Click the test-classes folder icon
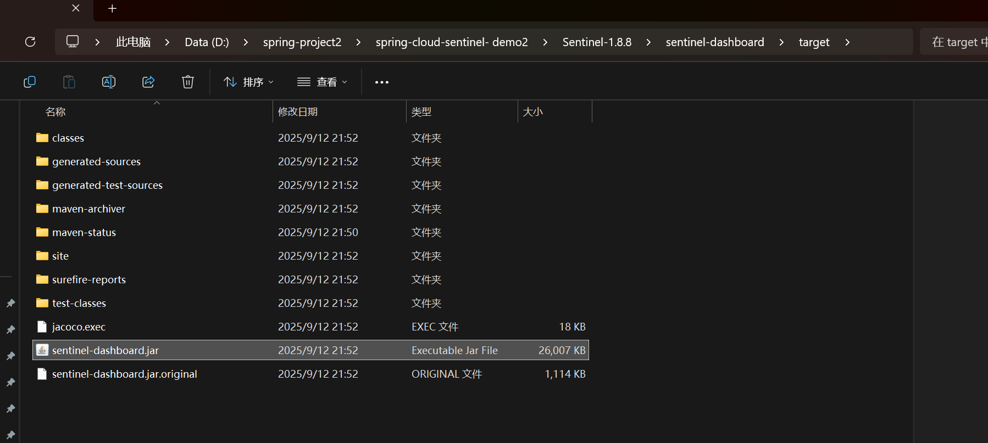The image size is (988, 443). pyautogui.click(x=42, y=302)
